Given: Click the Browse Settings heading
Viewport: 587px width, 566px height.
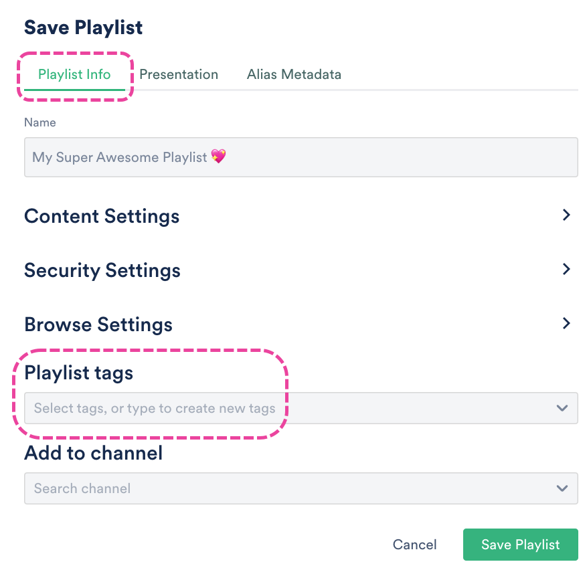Looking at the screenshot, I should [x=98, y=325].
